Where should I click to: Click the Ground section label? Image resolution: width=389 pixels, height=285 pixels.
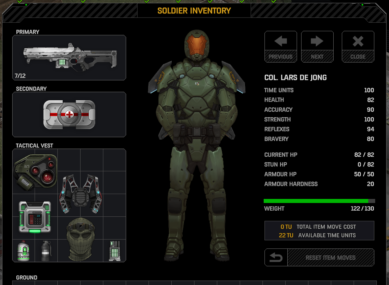[26, 278]
